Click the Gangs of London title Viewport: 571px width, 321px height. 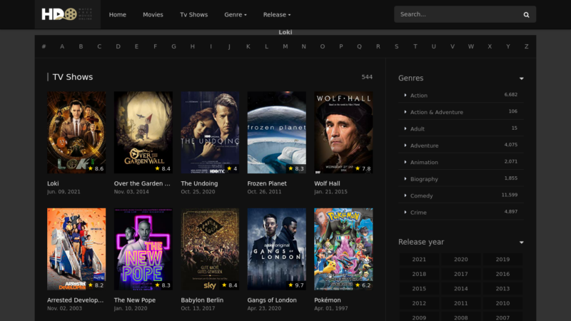coord(272,300)
